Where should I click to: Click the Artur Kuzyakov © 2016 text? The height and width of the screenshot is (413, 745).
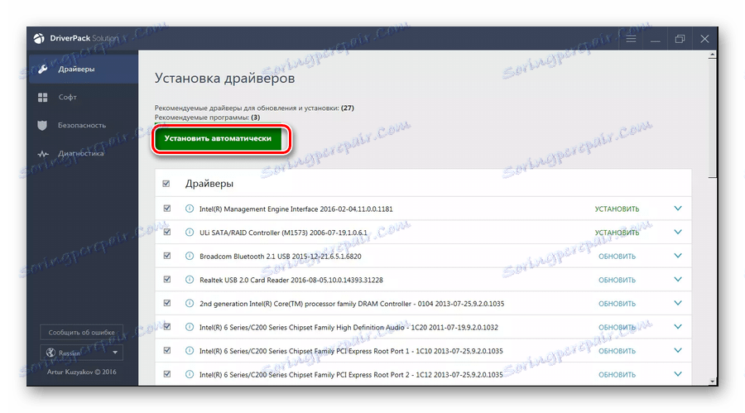click(81, 372)
